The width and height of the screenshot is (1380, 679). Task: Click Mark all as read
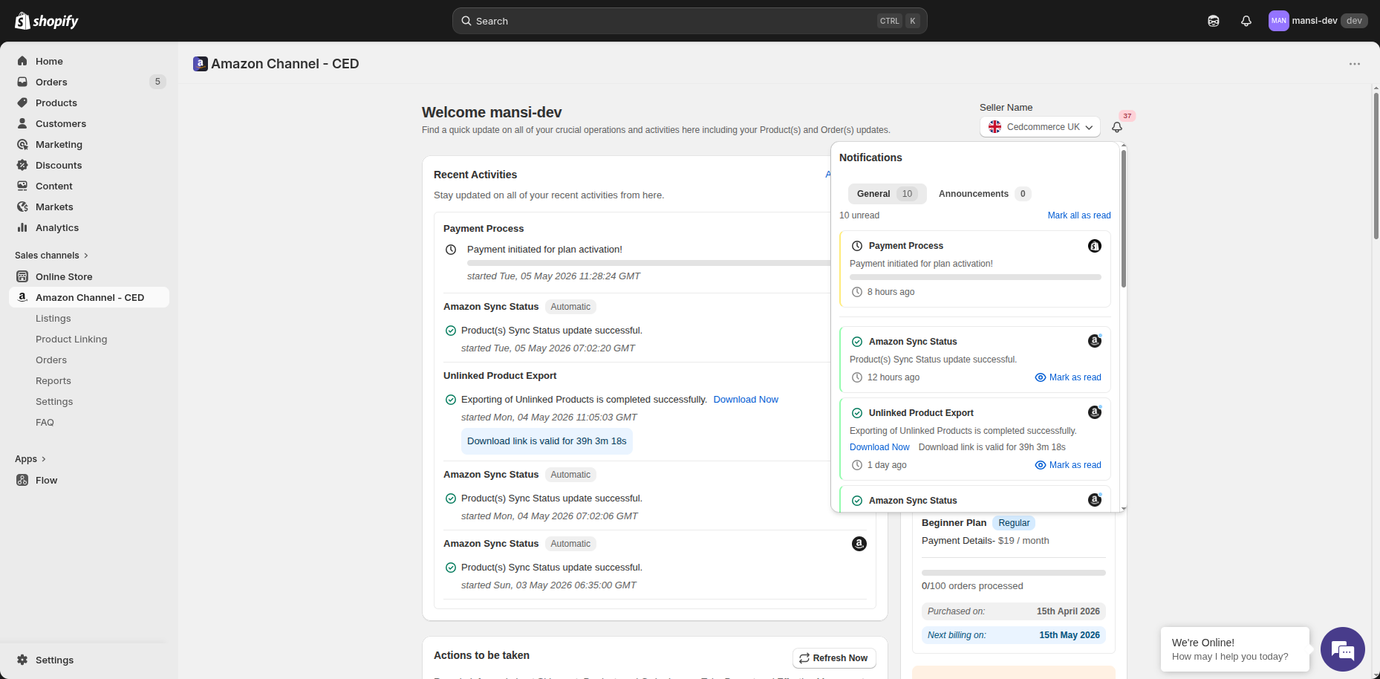[x=1079, y=215]
